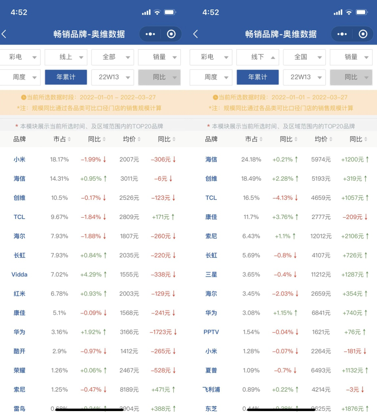Open the 全部 region dropdown
Image resolution: width=377 pixels, height=415 pixels.
tap(113, 57)
